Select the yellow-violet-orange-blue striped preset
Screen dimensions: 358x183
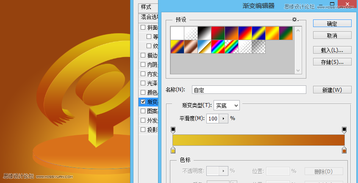(x=177, y=47)
